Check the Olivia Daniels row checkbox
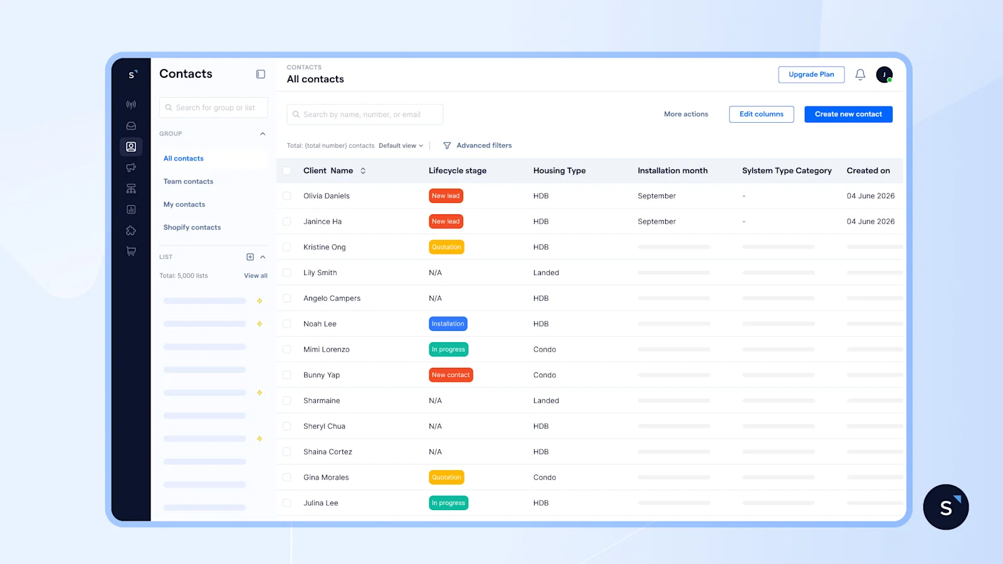The image size is (1003, 564). click(x=286, y=196)
